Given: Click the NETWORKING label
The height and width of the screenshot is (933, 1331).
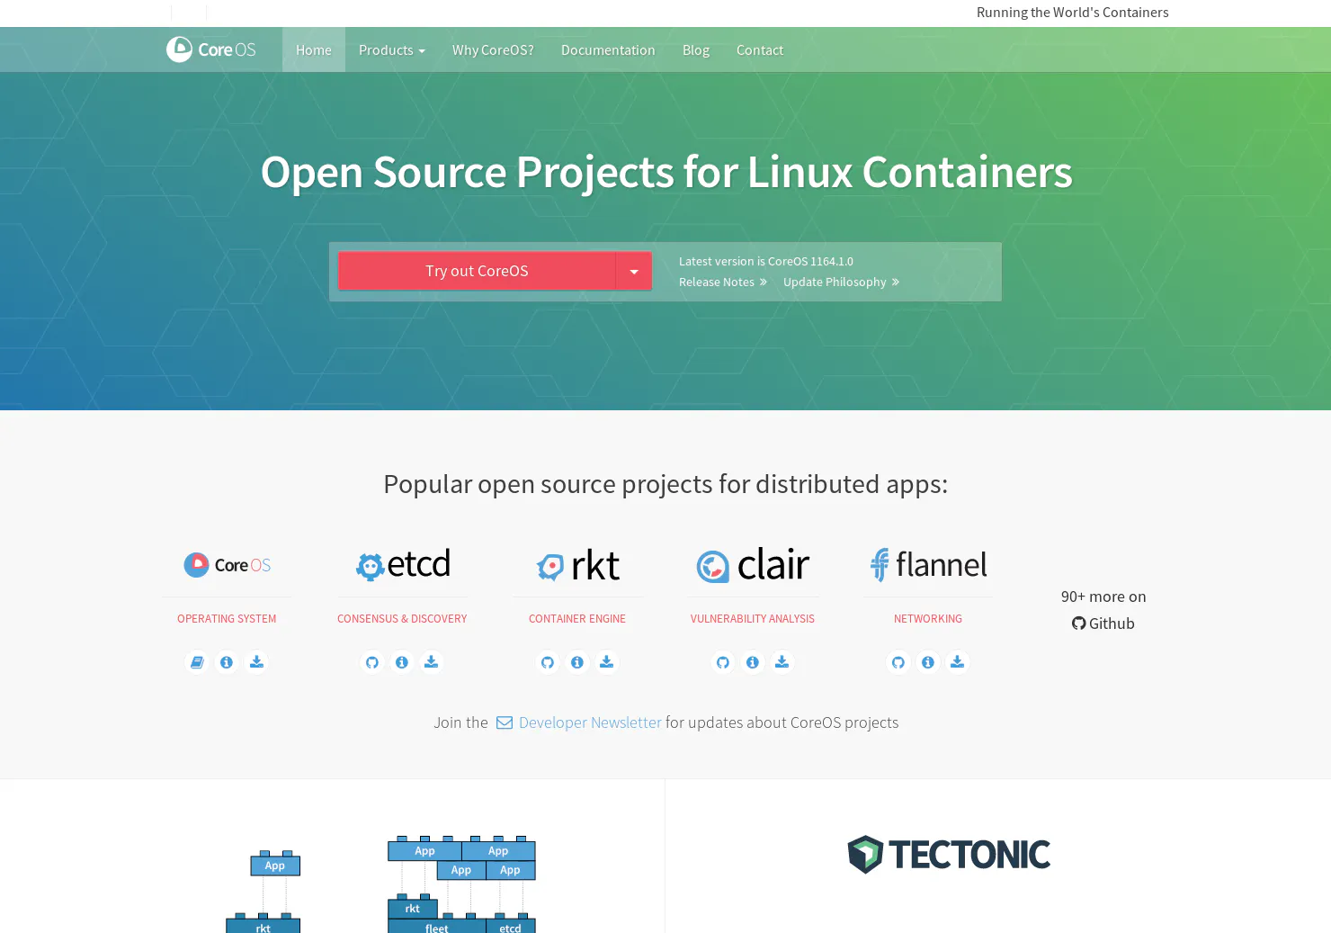Looking at the screenshot, I should (x=928, y=619).
